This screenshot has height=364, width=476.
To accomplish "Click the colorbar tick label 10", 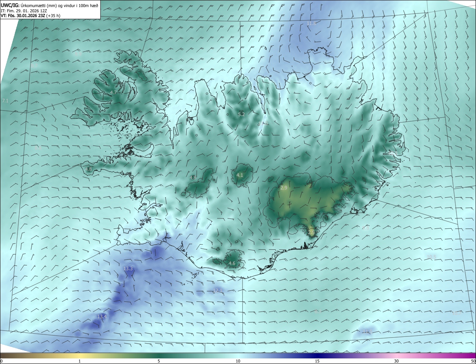I will click(x=238, y=361).
